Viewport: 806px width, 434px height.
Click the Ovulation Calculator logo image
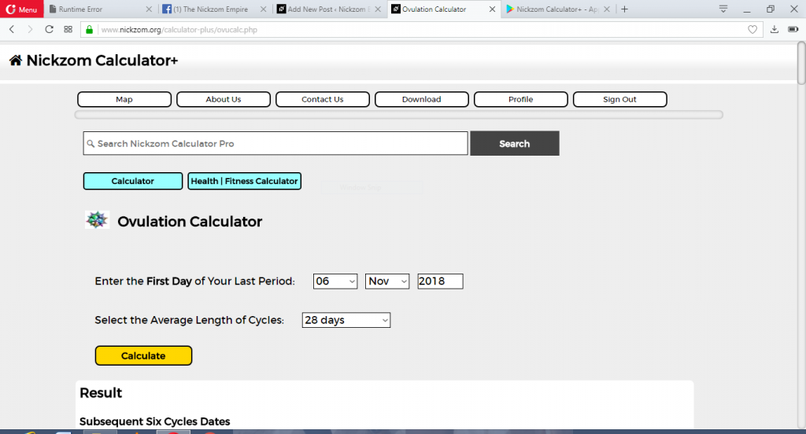click(97, 220)
